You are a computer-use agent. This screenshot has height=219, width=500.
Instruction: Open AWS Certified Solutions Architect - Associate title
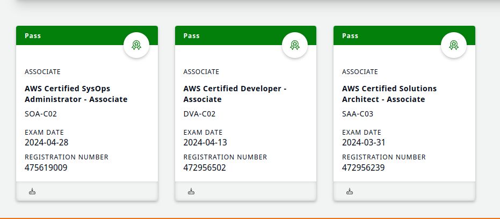pyautogui.click(x=389, y=94)
